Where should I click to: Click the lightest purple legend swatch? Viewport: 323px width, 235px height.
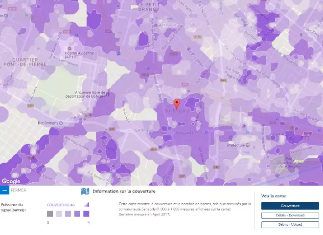(x=59, y=214)
